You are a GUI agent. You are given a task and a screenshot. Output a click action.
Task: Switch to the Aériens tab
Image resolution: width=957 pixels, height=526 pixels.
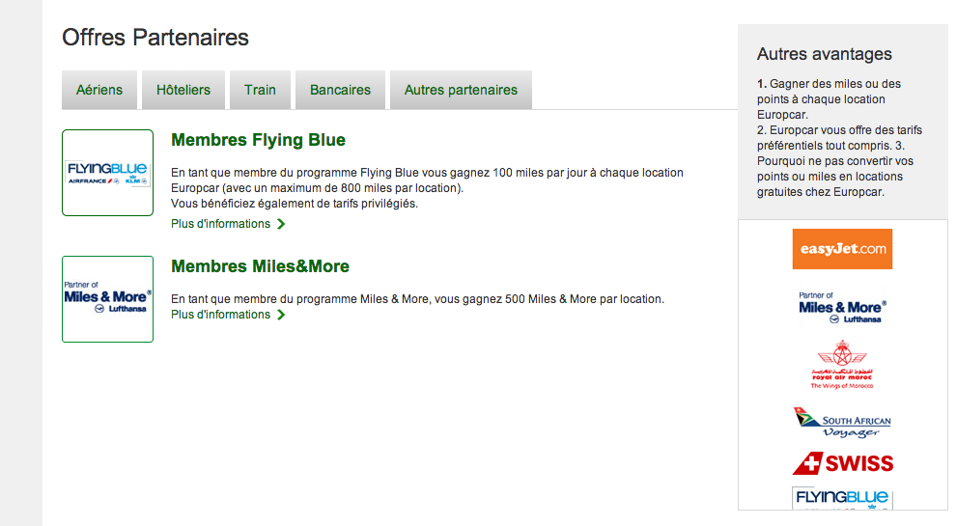[x=99, y=90]
